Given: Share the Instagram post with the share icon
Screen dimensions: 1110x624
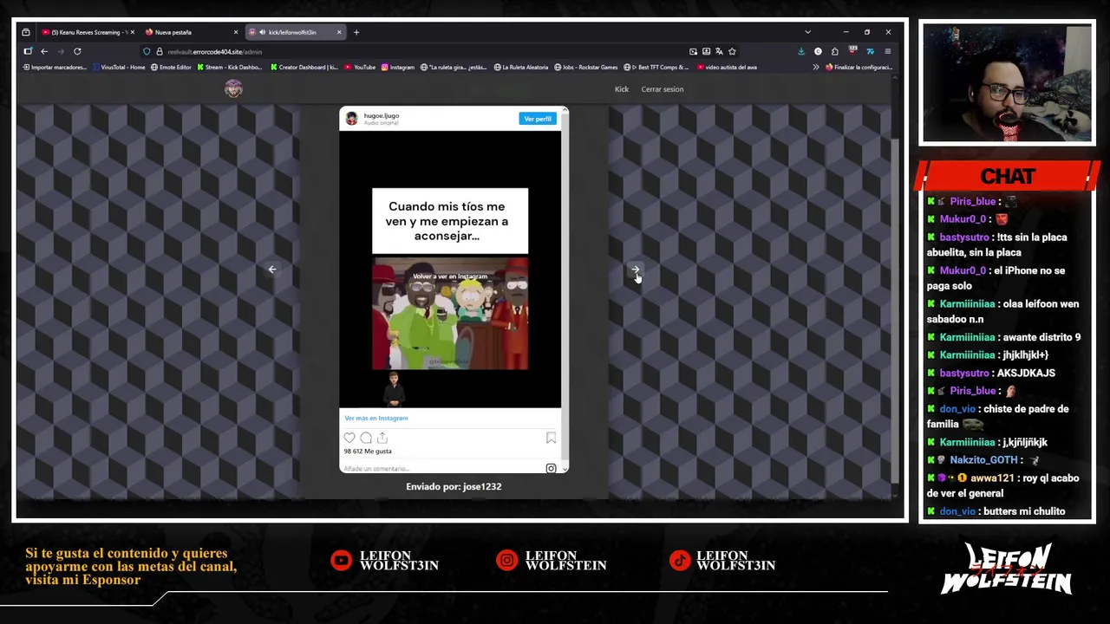Looking at the screenshot, I should [382, 439].
